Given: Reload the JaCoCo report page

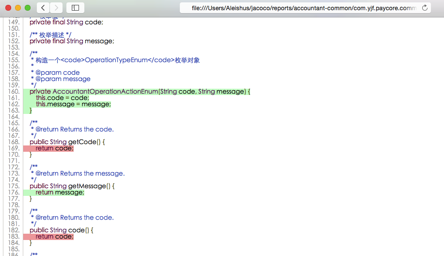Looking at the screenshot, I should [425, 8].
